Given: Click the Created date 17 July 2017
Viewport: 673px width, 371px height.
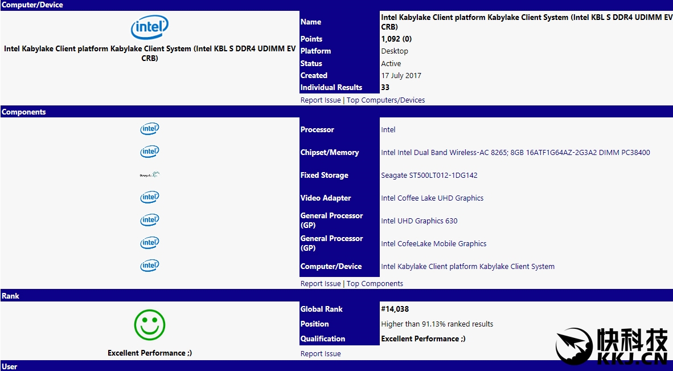Looking at the screenshot, I should click(401, 75).
